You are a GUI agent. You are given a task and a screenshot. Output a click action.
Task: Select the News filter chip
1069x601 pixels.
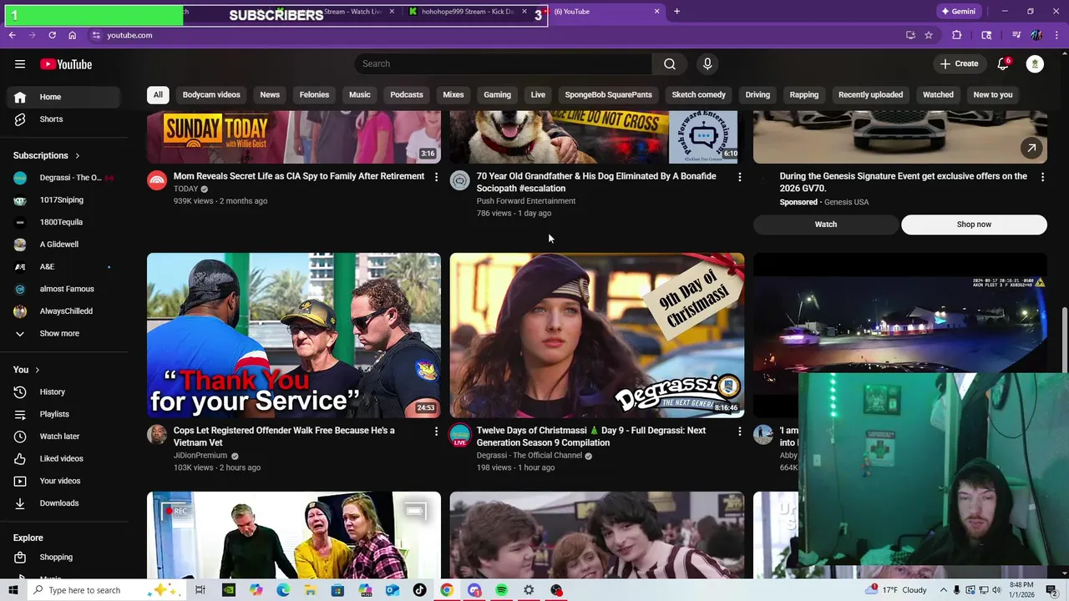coord(270,94)
